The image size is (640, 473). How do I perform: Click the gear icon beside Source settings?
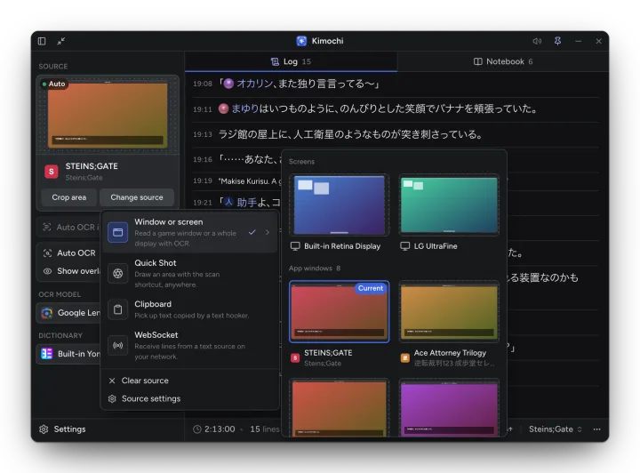coord(112,398)
